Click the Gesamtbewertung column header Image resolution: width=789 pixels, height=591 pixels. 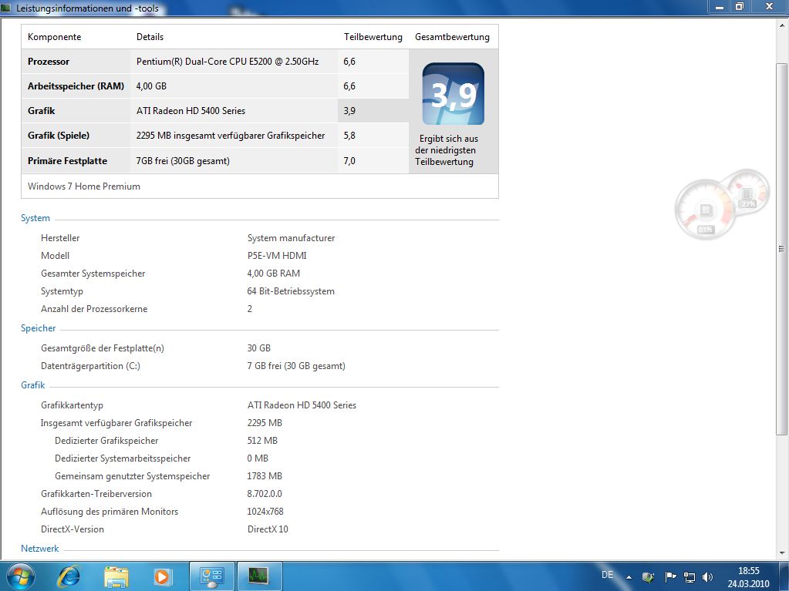pyautogui.click(x=452, y=37)
